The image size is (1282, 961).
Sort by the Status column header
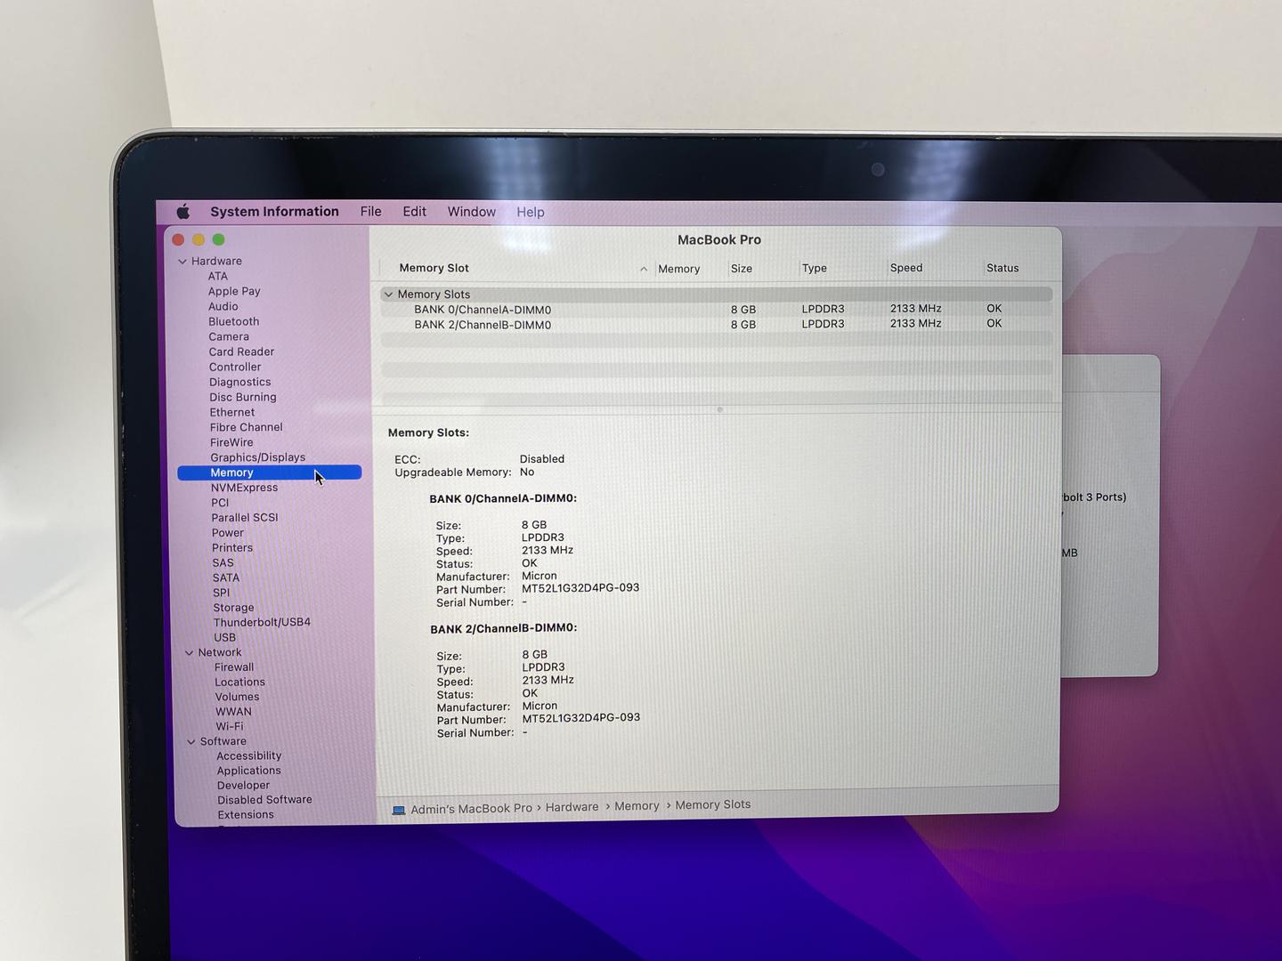pyautogui.click(x=1002, y=268)
